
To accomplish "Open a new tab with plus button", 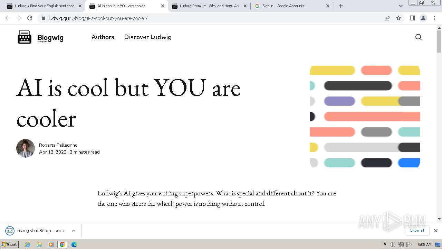I will [x=341, y=6].
